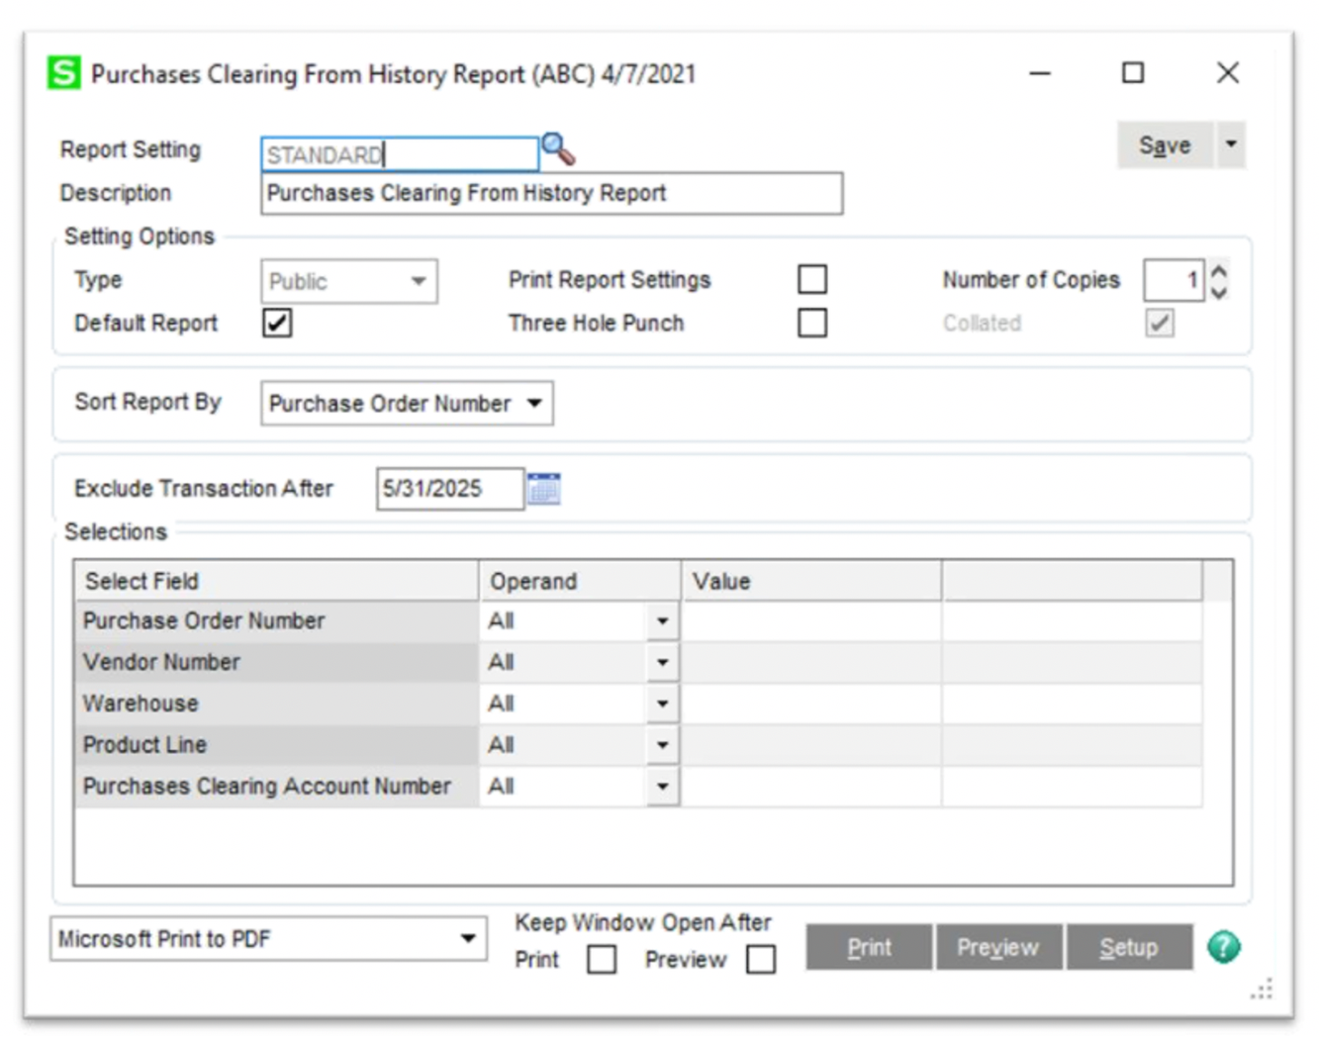Open the calendar picker for Exclude Transaction After
1319x1037 pixels.
coord(545,489)
